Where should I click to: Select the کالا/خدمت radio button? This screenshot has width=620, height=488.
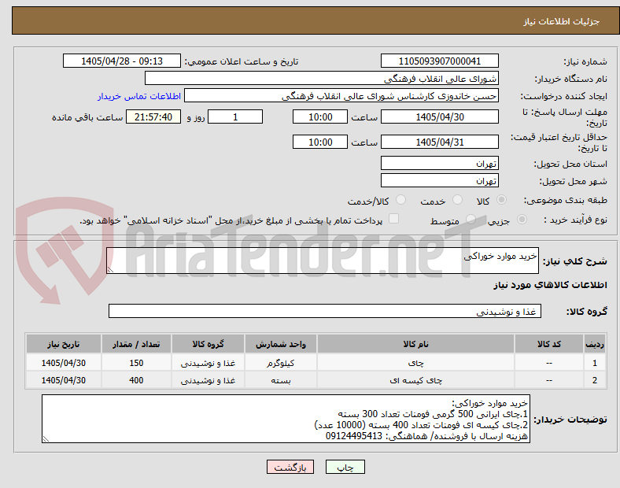pyautogui.click(x=401, y=200)
